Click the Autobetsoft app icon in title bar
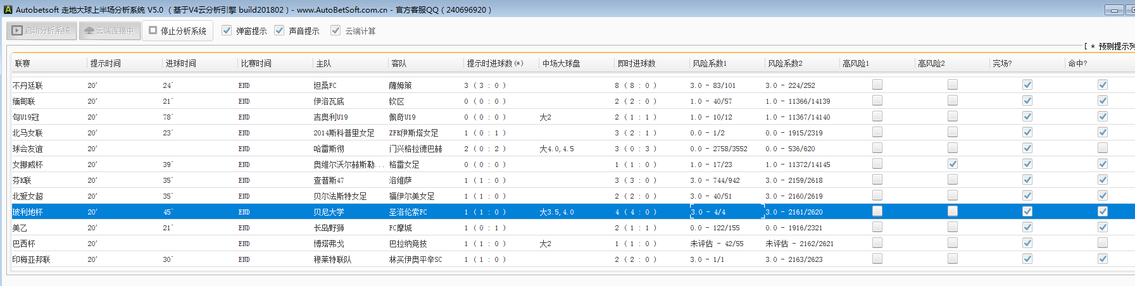 click(8, 9)
